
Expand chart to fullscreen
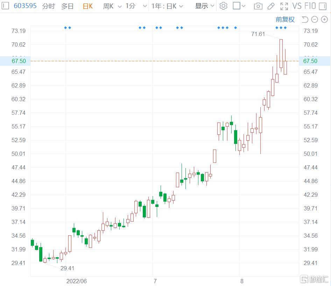click(x=284, y=6)
